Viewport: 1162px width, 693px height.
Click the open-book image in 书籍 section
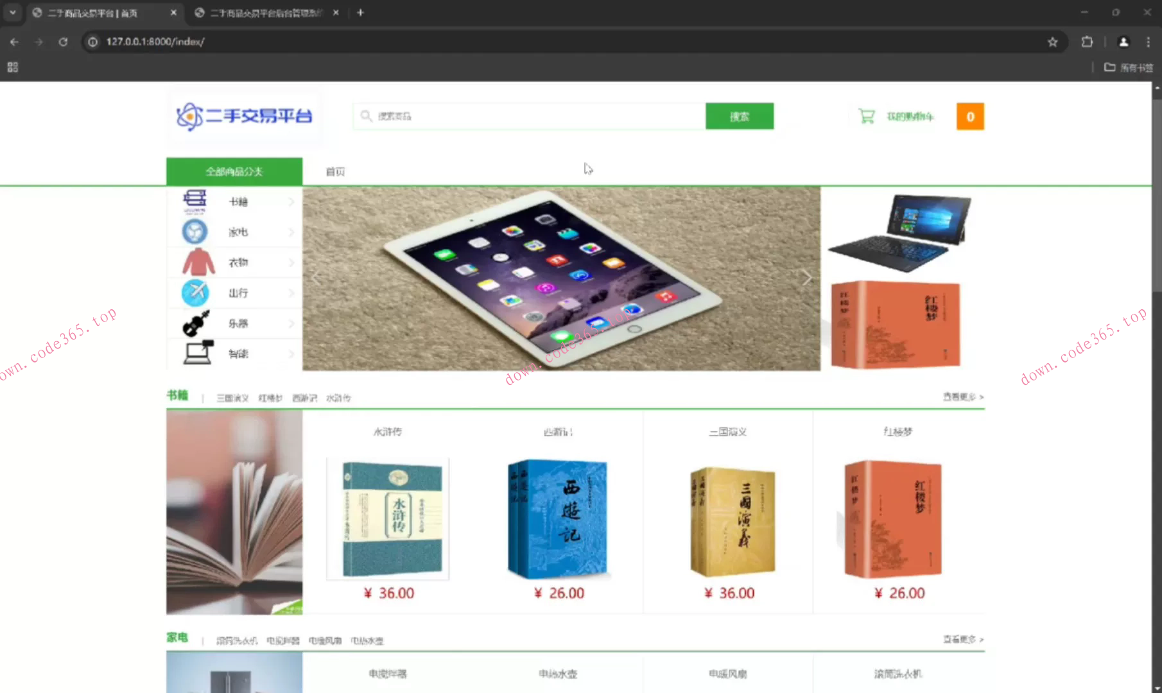coord(234,512)
